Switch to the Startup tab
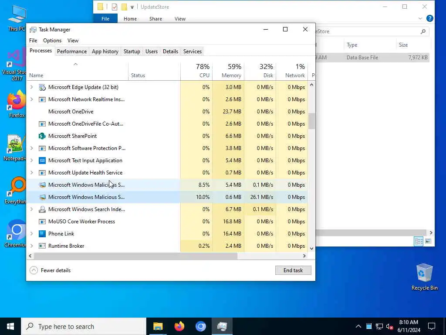 pos(132,51)
